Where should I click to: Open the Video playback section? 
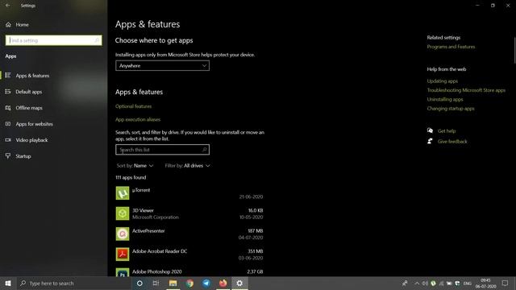31,140
